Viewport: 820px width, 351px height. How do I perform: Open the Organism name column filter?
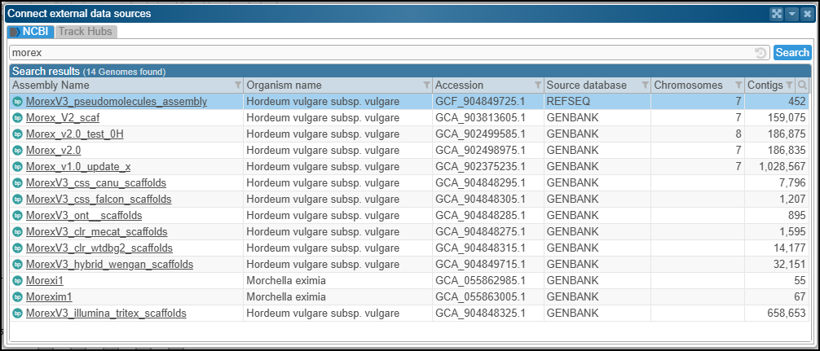(427, 86)
